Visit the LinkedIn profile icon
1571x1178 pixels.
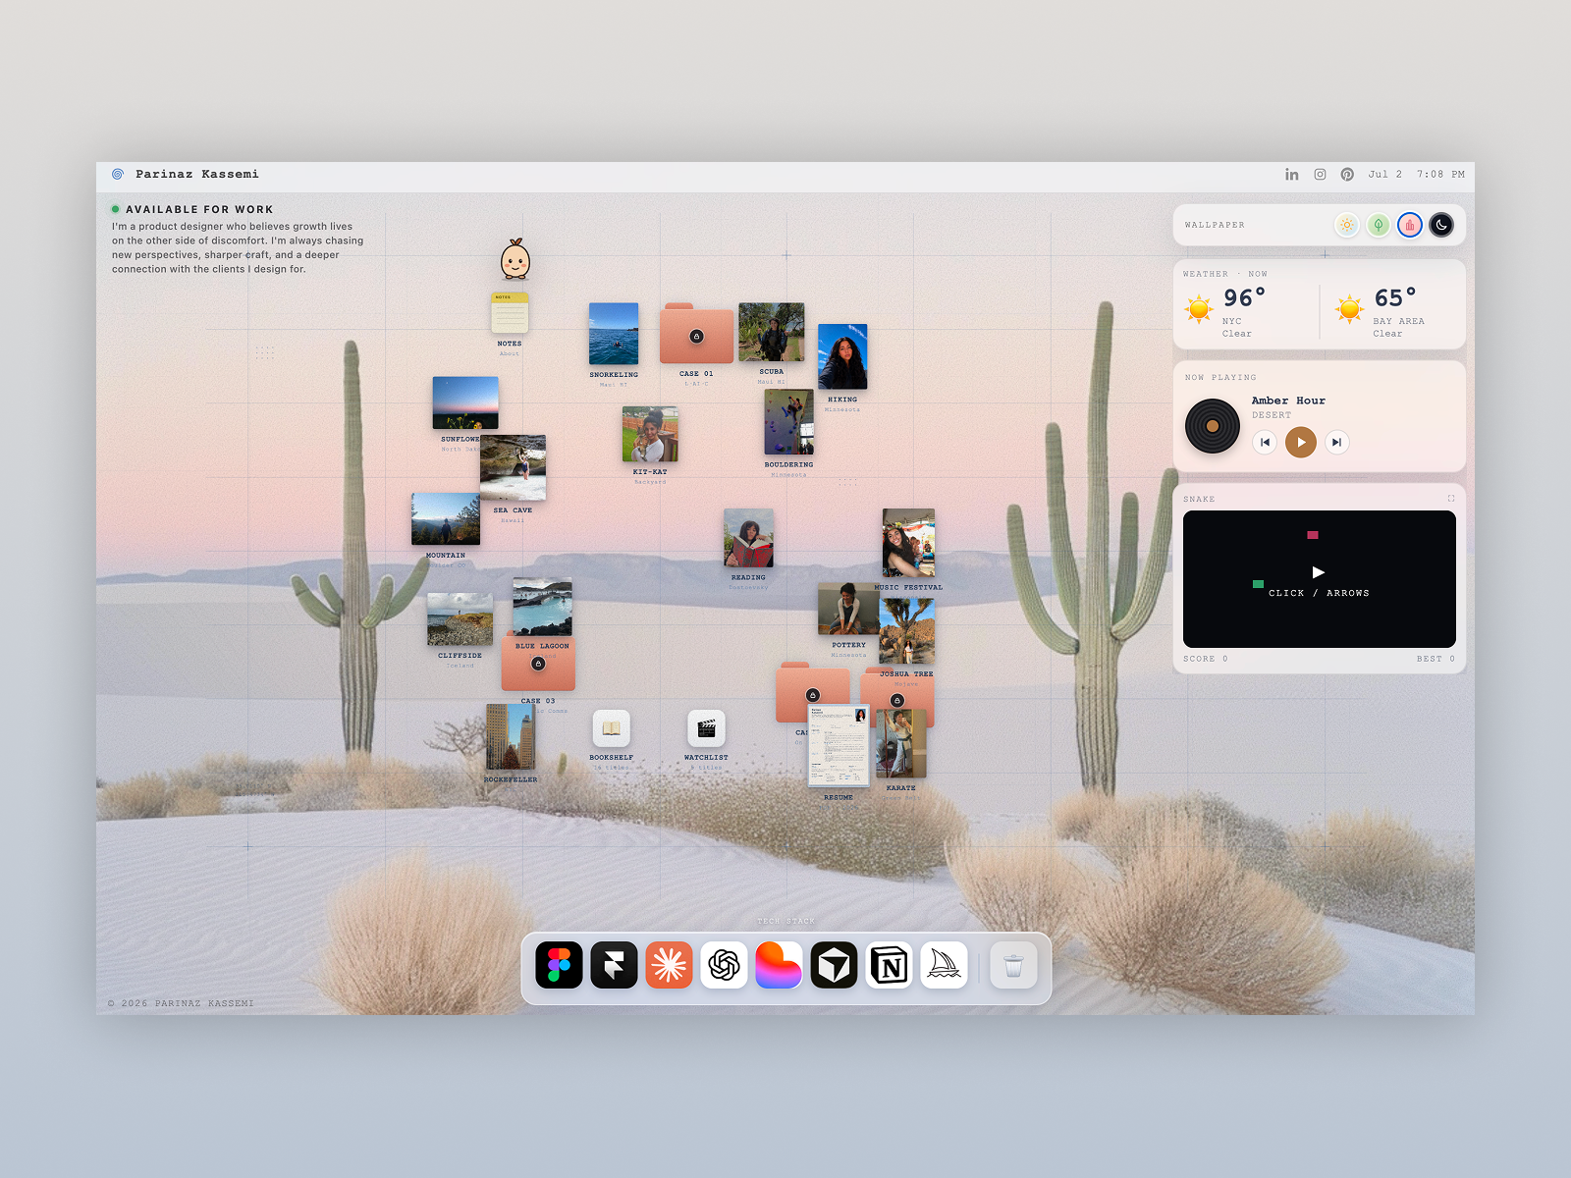pyautogui.click(x=1292, y=174)
